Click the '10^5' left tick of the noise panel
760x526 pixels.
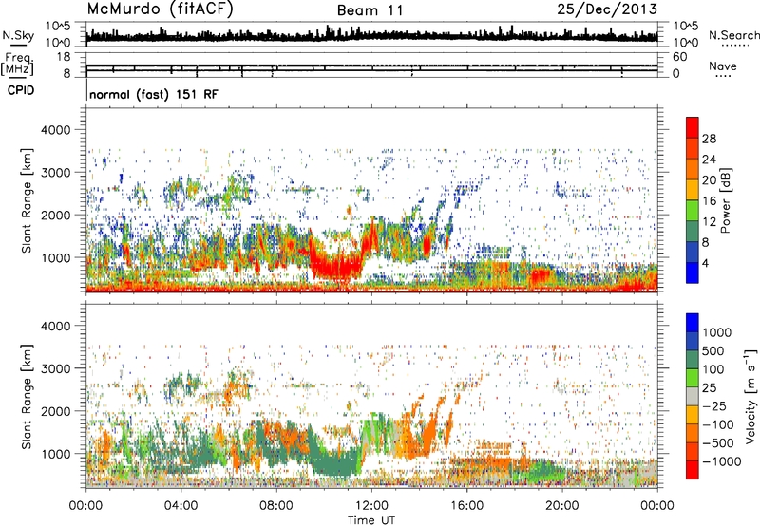pos(58,26)
